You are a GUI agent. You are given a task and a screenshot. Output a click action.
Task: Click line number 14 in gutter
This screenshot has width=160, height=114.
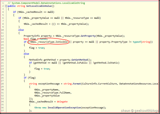point(2,42)
